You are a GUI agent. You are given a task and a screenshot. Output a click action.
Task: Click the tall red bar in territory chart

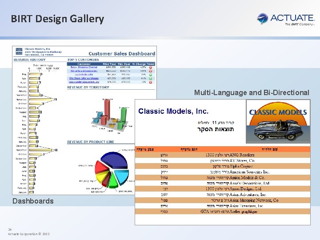(107, 109)
